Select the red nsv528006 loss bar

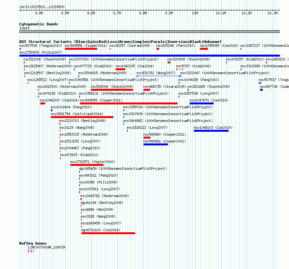pos(112,90)
